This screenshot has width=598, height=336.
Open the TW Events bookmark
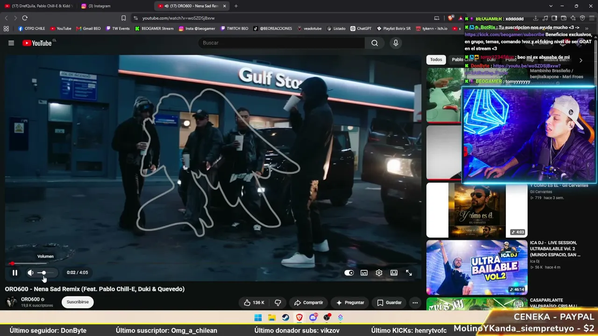point(118,28)
